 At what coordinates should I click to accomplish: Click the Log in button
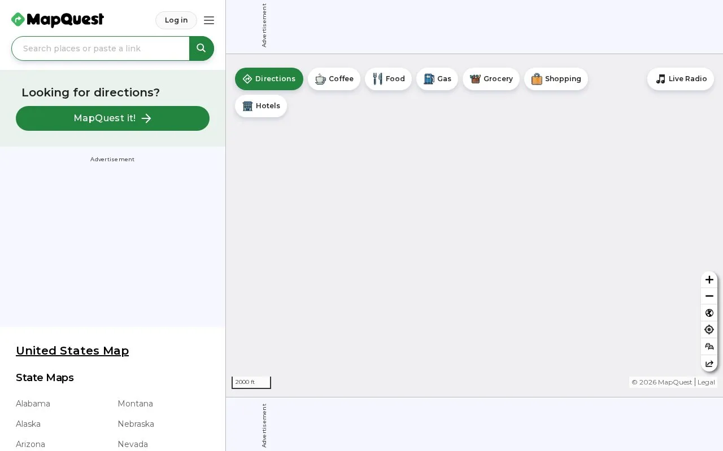click(176, 20)
